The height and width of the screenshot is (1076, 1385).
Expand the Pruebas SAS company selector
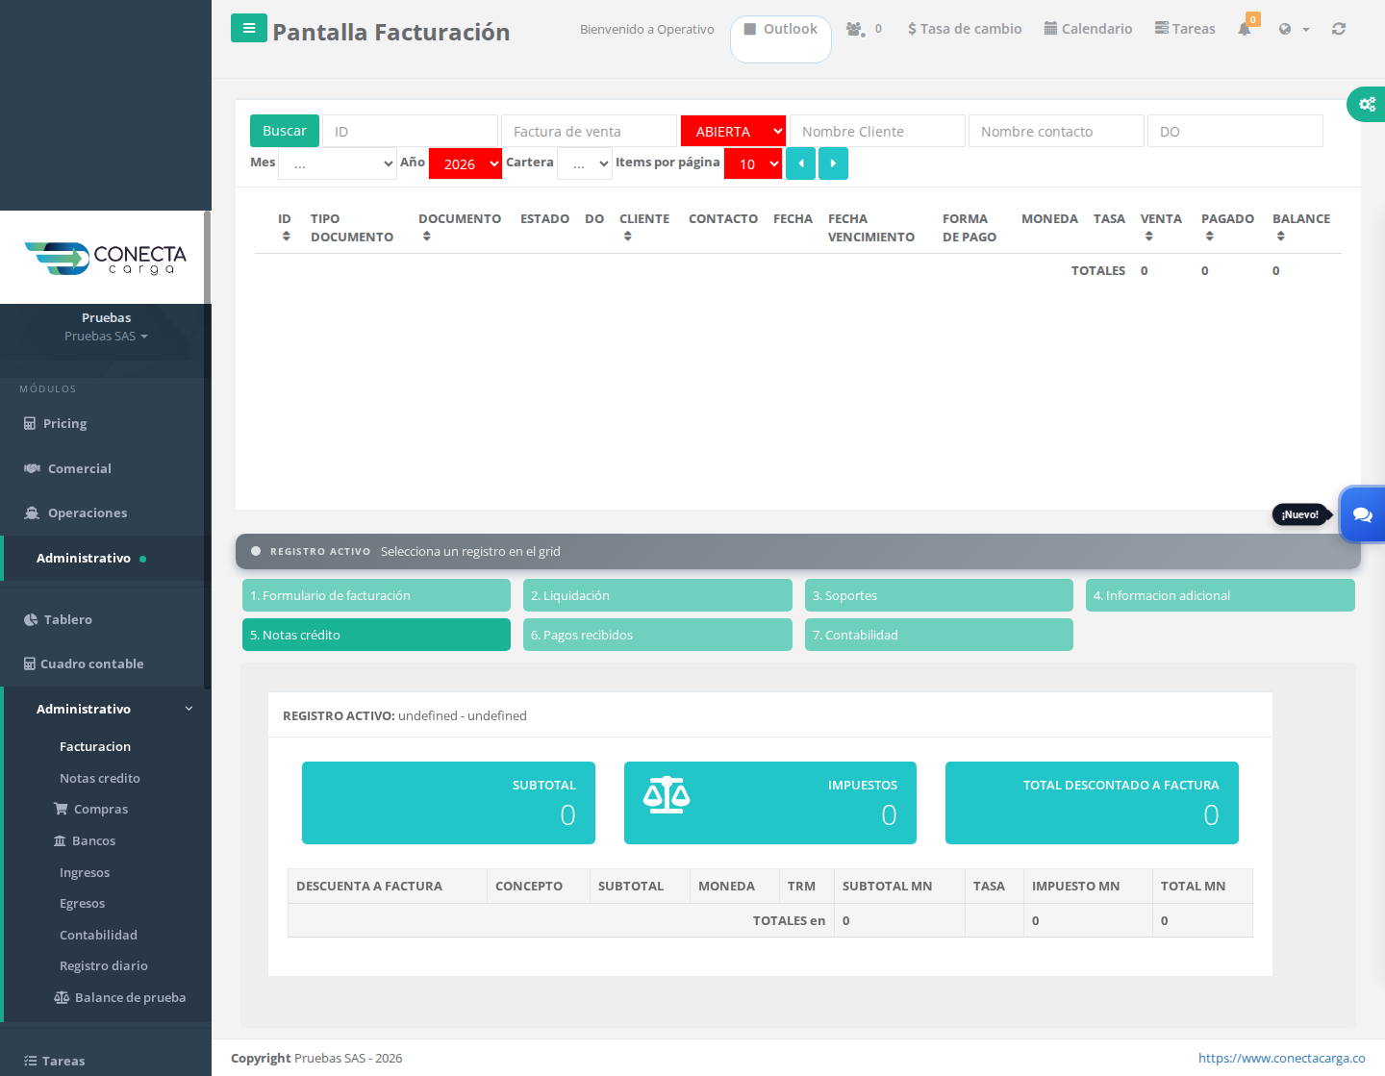[x=106, y=336]
